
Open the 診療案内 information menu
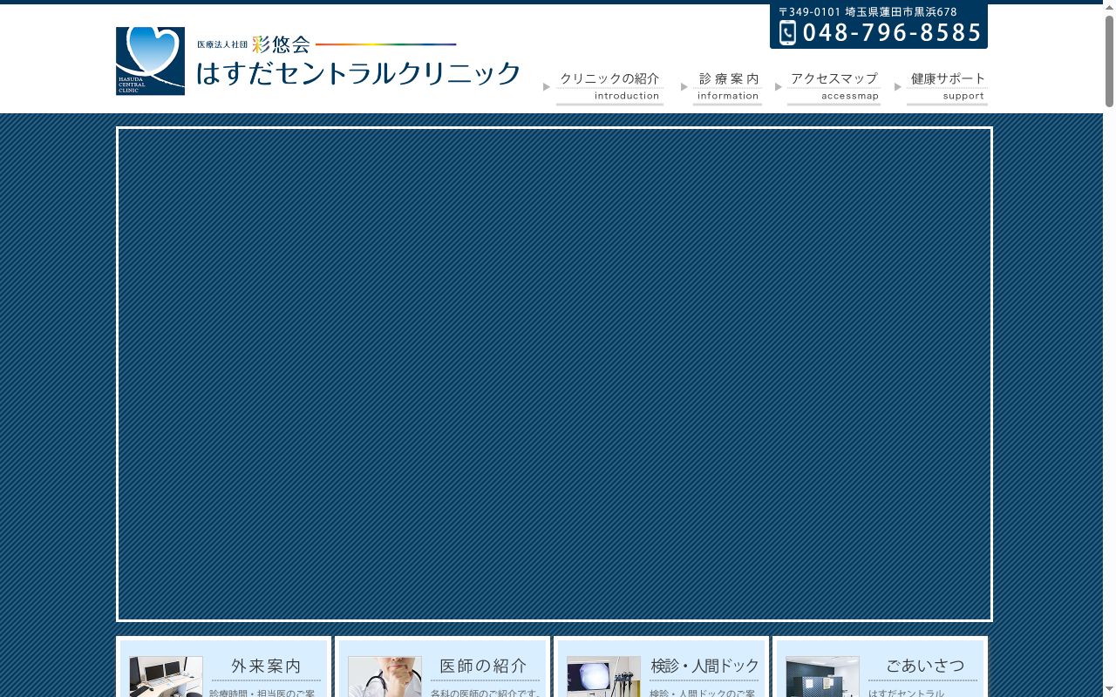point(727,88)
